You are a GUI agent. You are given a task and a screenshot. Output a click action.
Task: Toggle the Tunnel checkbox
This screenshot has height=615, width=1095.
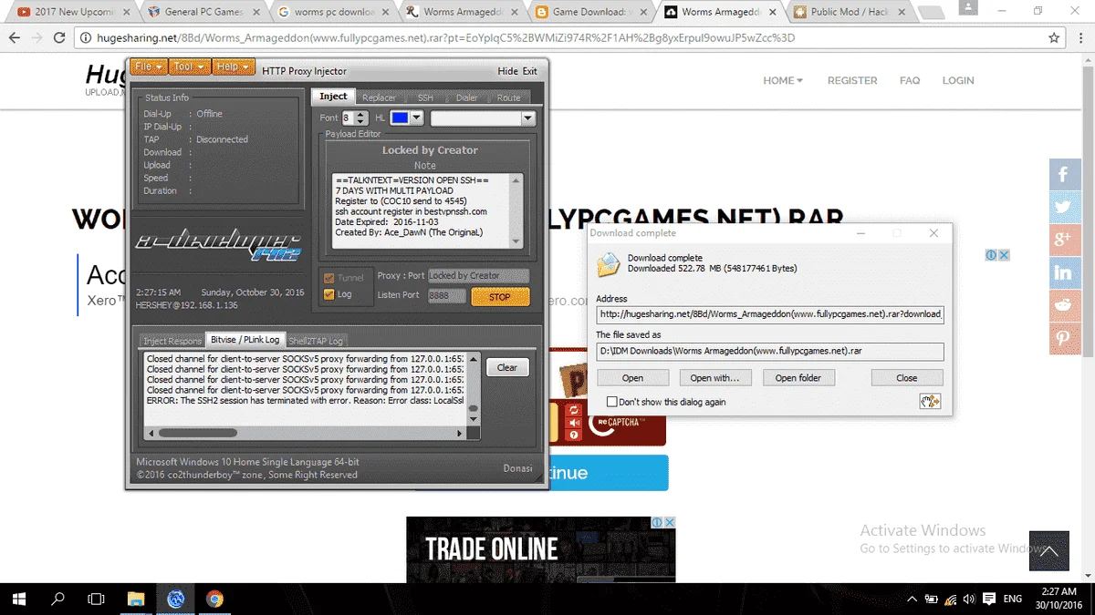(x=329, y=277)
